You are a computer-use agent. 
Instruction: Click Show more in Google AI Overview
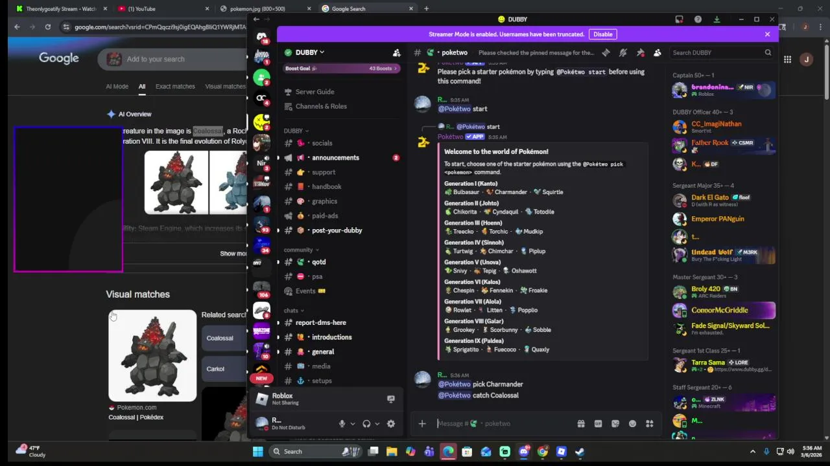point(233,254)
